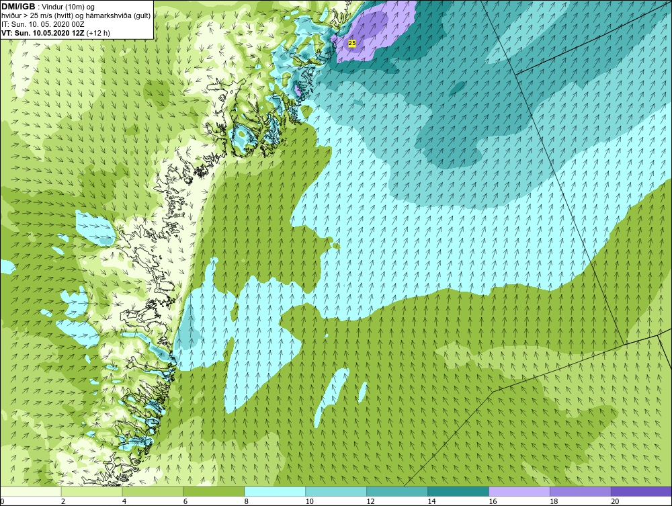Click the legend scale label 16
Image resolution: width=672 pixels, height=506 pixels.
coord(493,501)
